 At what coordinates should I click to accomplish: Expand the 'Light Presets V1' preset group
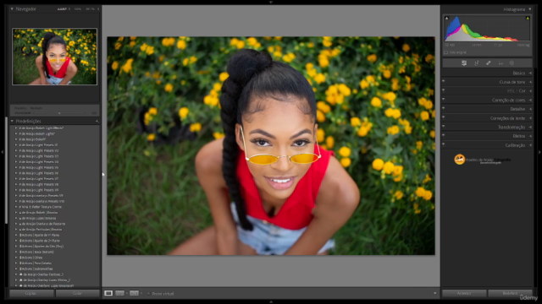click(x=16, y=144)
